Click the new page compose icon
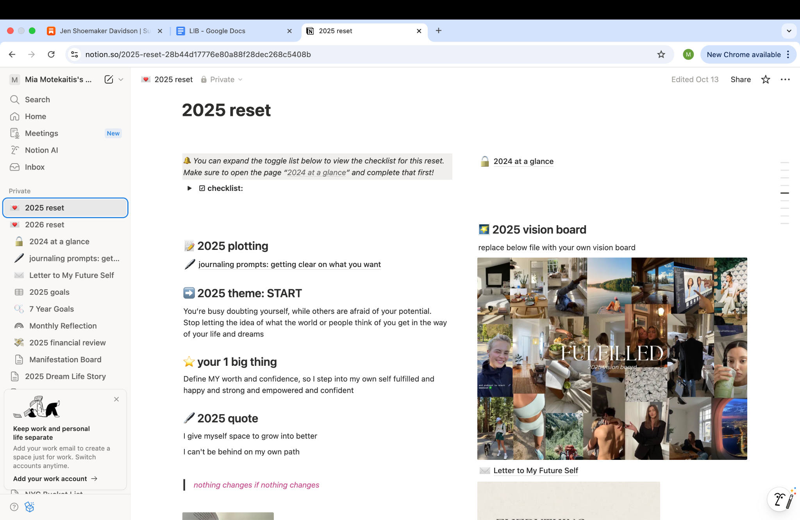Viewport: 800px width, 520px height. coord(109,80)
